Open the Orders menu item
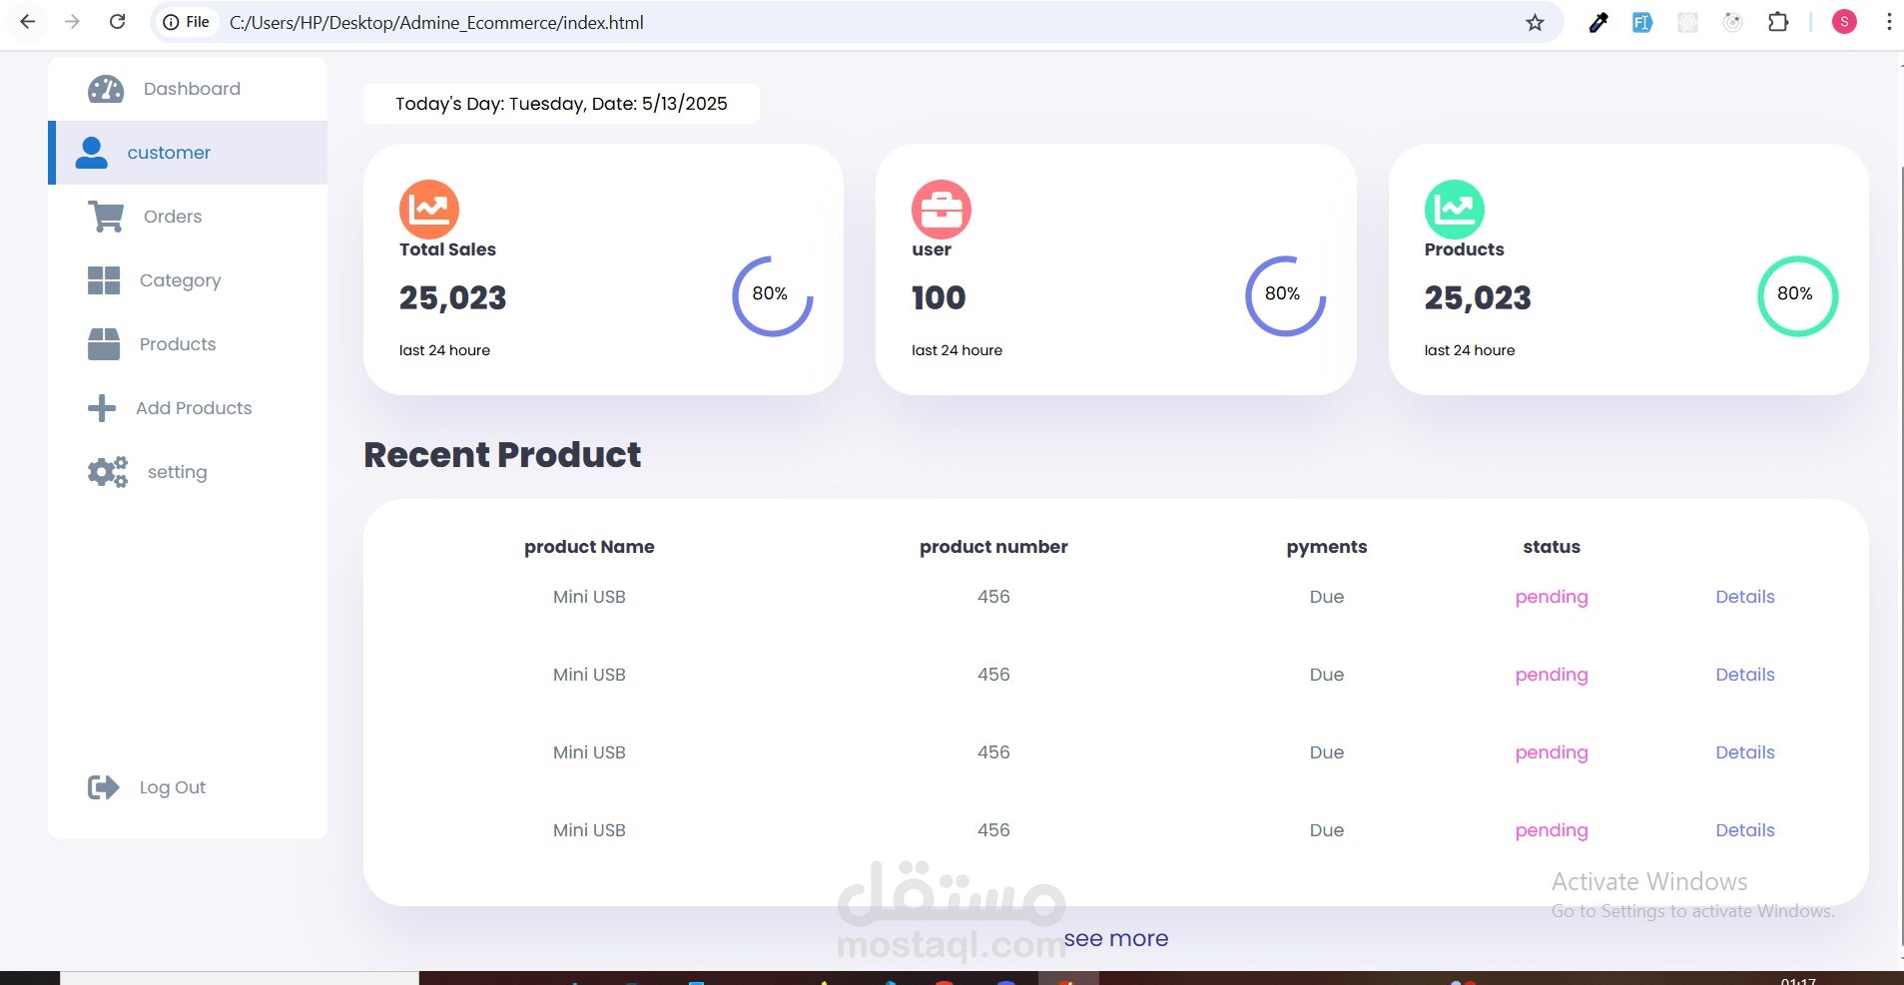 (188, 217)
